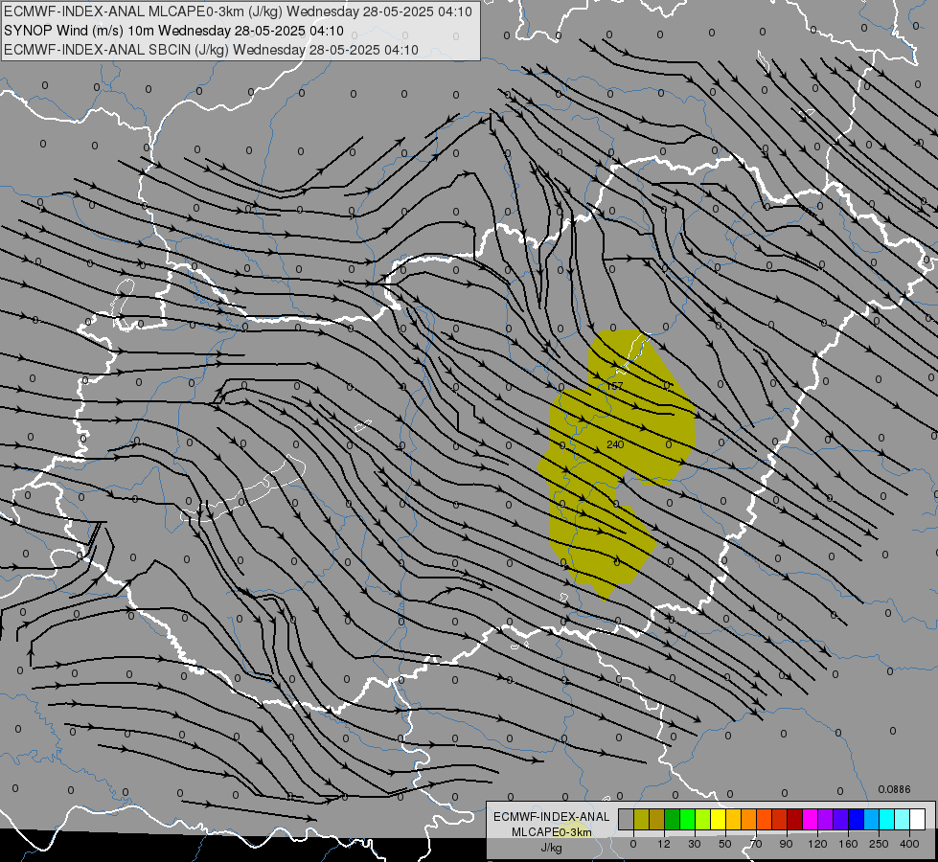
Task: Click the 0.0886 value near the legend
Action: 894,789
